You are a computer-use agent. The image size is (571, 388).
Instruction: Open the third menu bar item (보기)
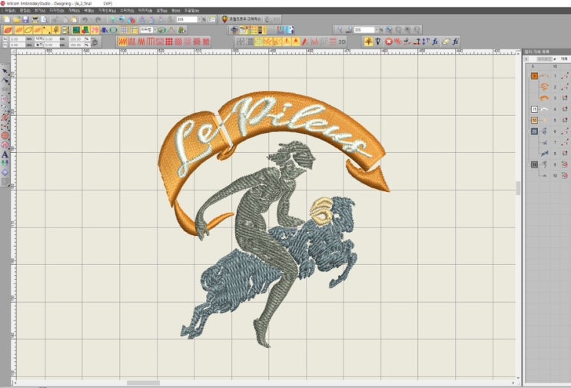tap(40, 11)
